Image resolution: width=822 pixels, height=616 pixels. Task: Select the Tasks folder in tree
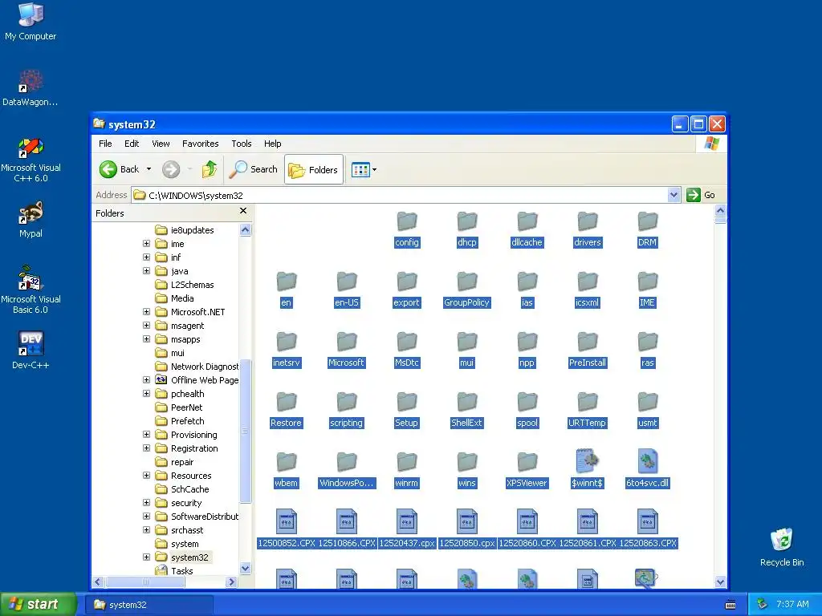[174, 571]
